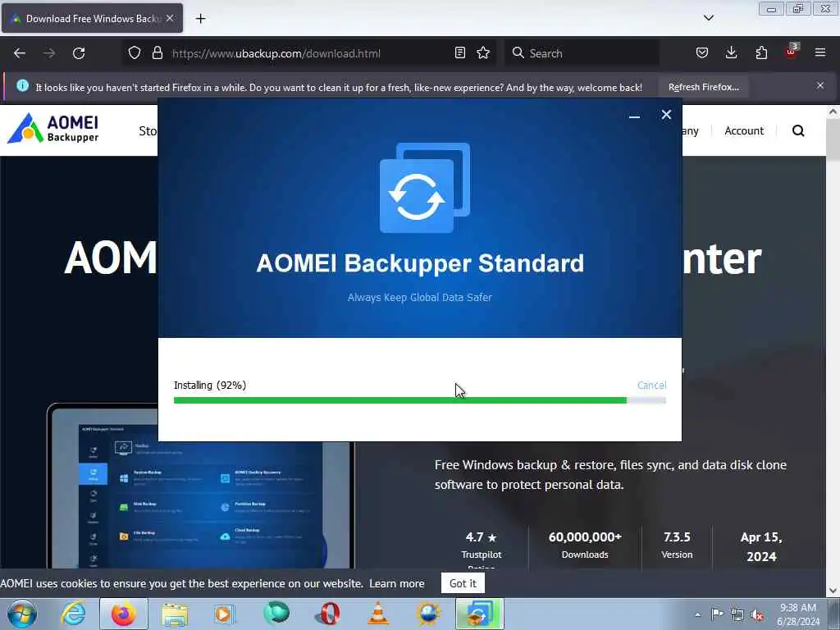Launch Internet Explorer from taskbar
This screenshot has height=630, width=840.
(x=73, y=614)
